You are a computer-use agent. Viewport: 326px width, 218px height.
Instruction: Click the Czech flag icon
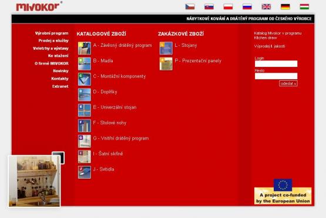[190, 6]
